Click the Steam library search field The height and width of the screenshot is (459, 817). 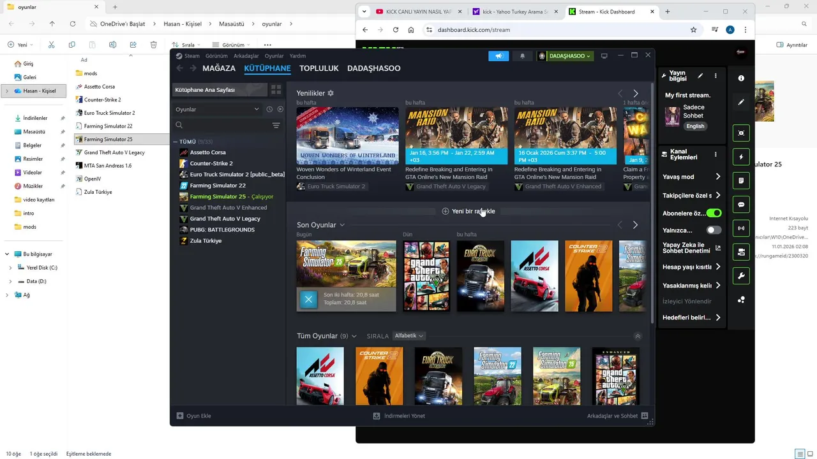[x=221, y=126]
